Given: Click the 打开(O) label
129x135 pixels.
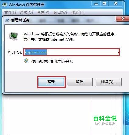Looking at the screenshot, I should point(15,52).
